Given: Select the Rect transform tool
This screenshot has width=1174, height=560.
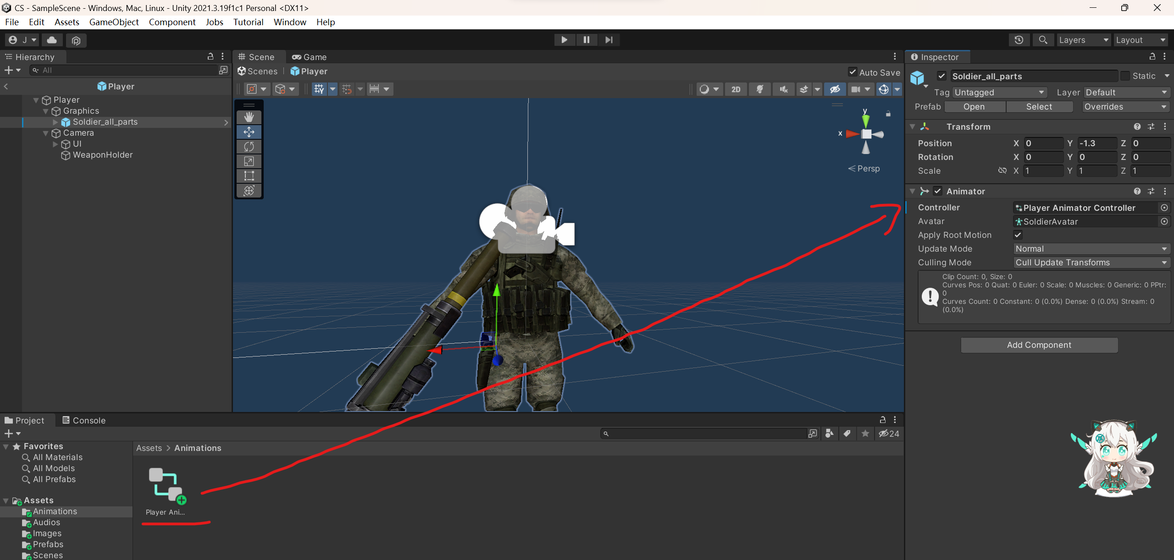Looking at the screenshot, I should [x=249, y=176].
